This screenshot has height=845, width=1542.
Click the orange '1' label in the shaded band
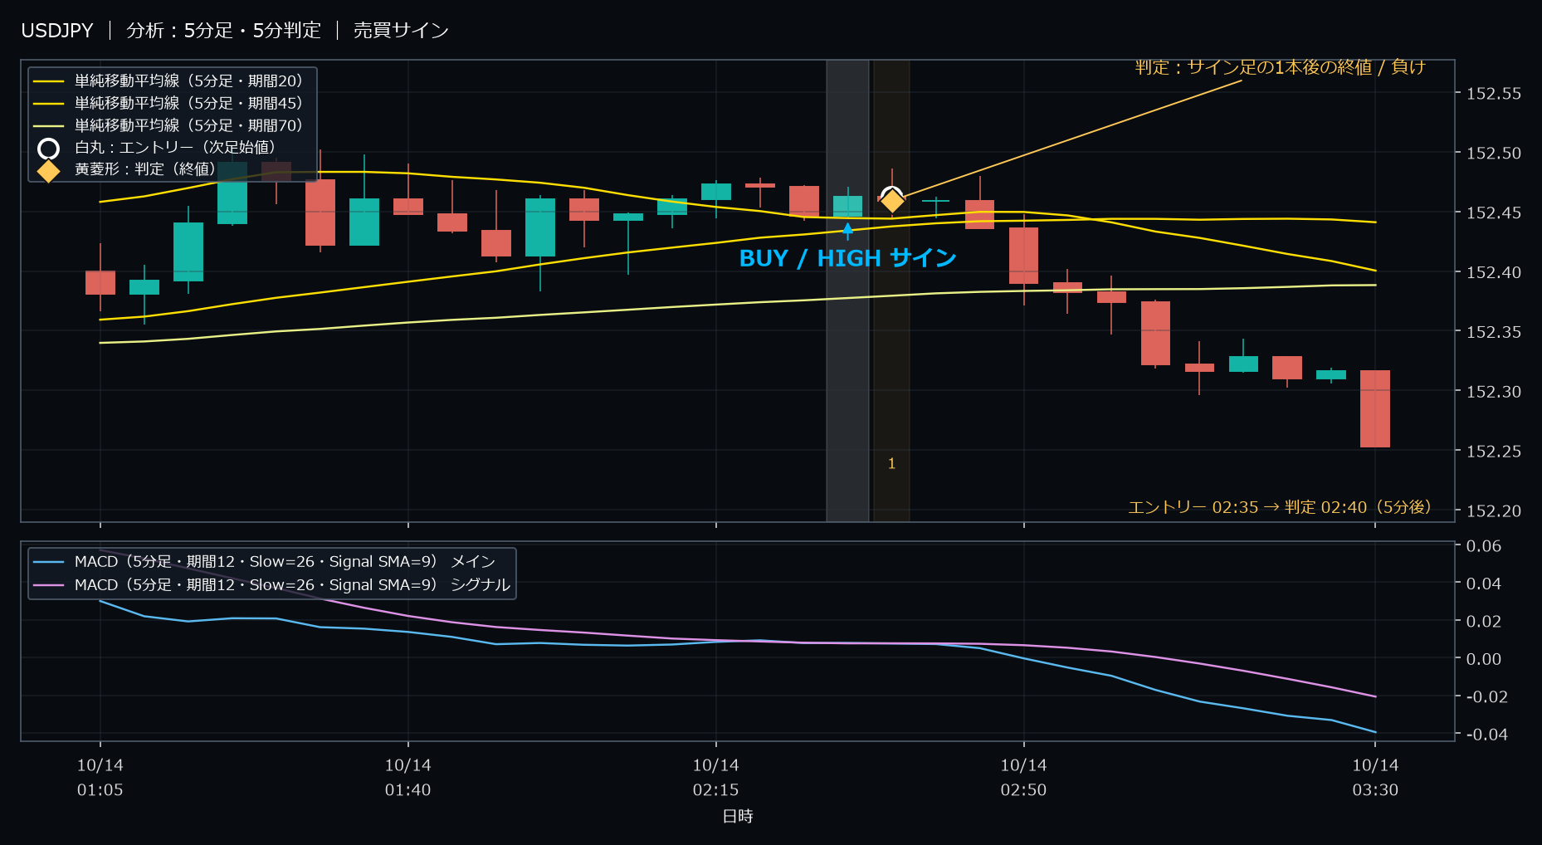click(x=891, y=464)
